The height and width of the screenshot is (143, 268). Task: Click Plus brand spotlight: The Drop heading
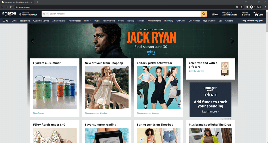coord(210,125)
